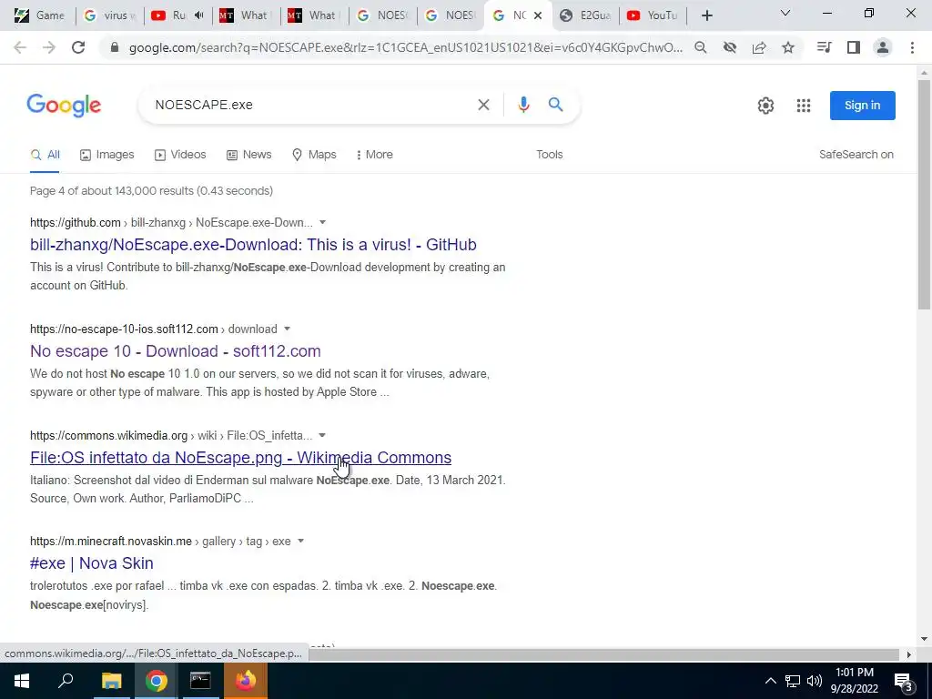
Task: Go back to the previous page
Action: pyautogui.click(x=20, y=47)
